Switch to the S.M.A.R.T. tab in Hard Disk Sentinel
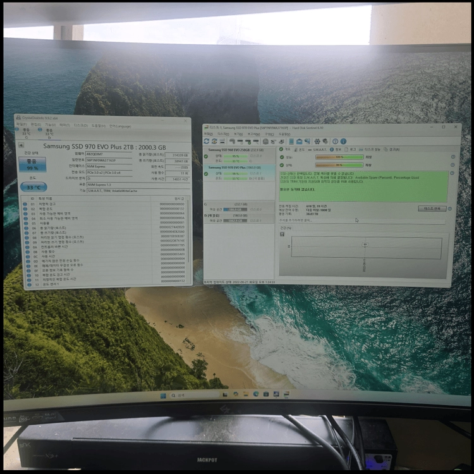The width and height of the screenshot is (474, 474). tap(317, 149)
